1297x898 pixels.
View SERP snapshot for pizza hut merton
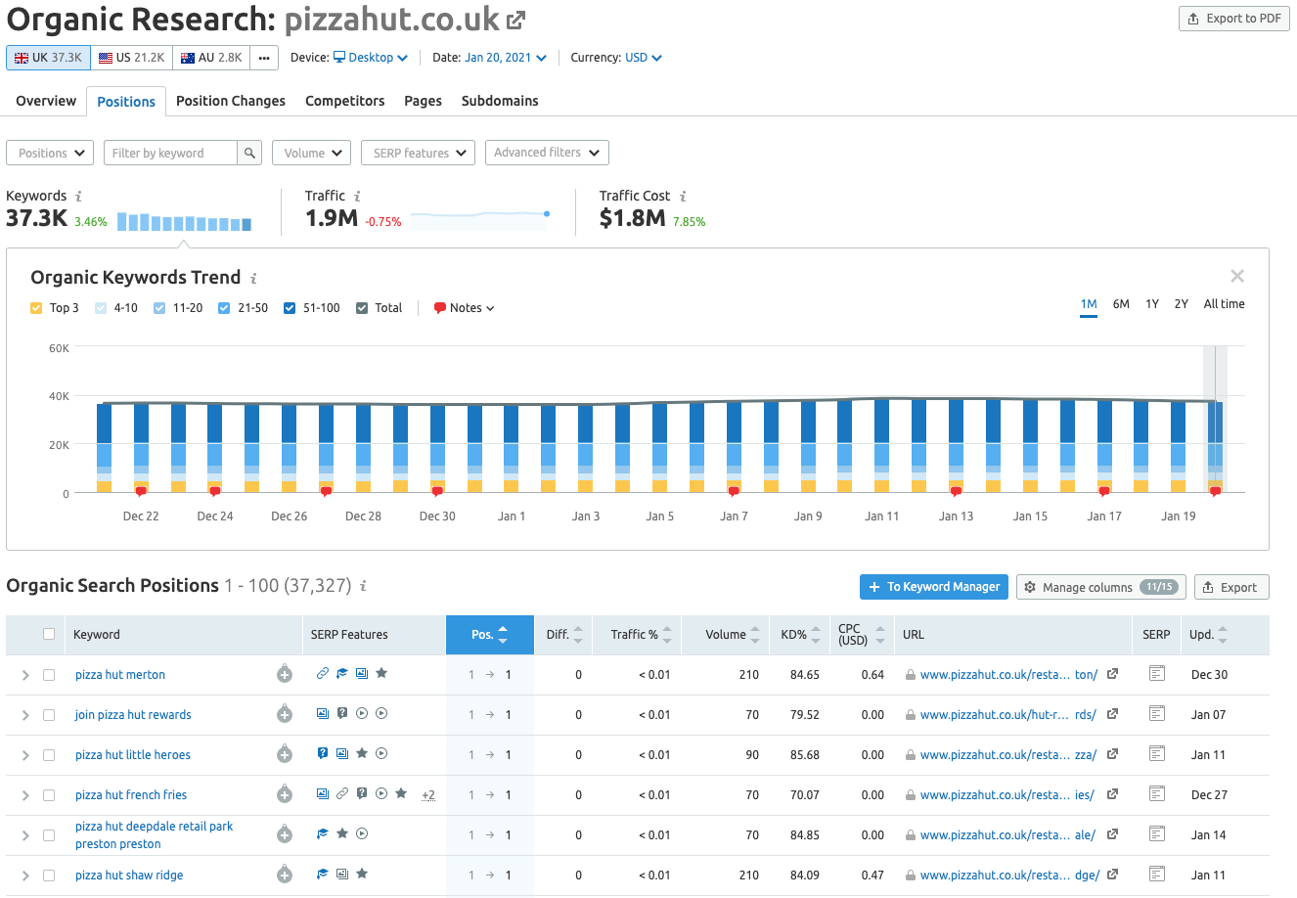pyautogui.click(x=1157, y=673)
